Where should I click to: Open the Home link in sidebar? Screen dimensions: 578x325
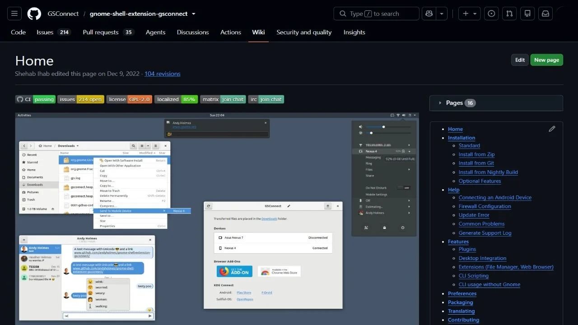click(455, 129)
